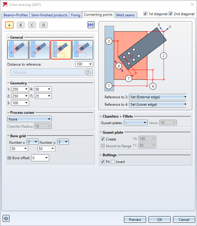197x226 pixels.
Task: Select connecting point C button
Action: point(32,25)
